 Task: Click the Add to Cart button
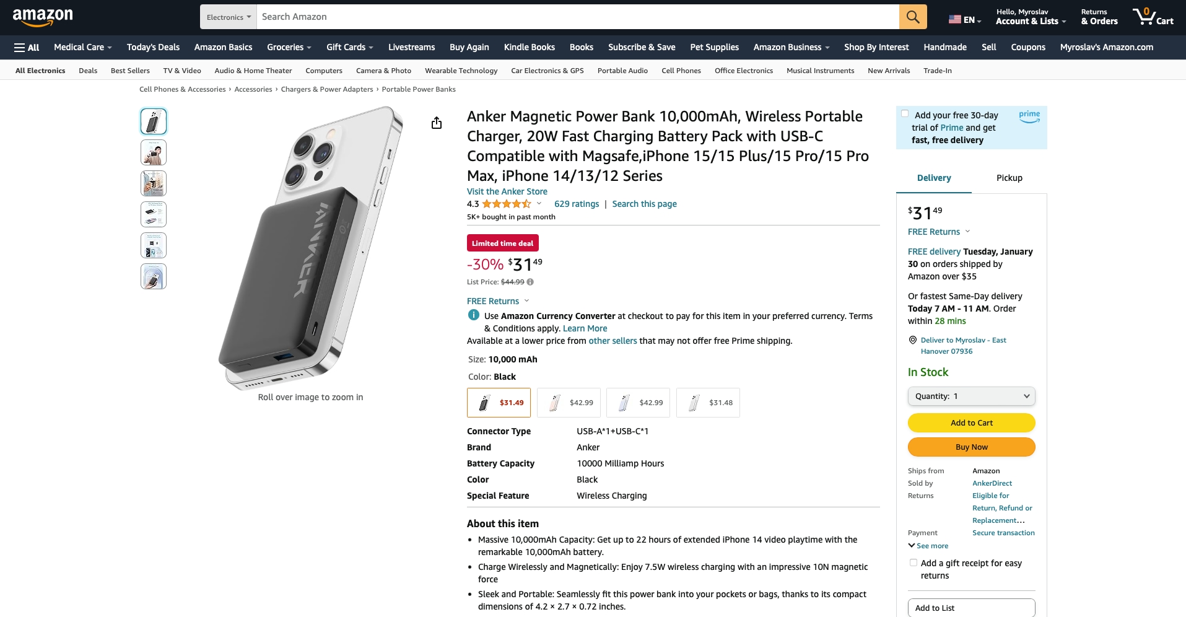(x=971, y=422)
